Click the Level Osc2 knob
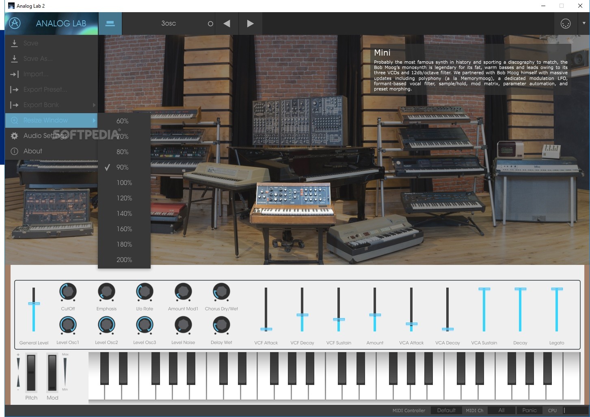This screenshot has height=417, width=590. tap(106, 325)
